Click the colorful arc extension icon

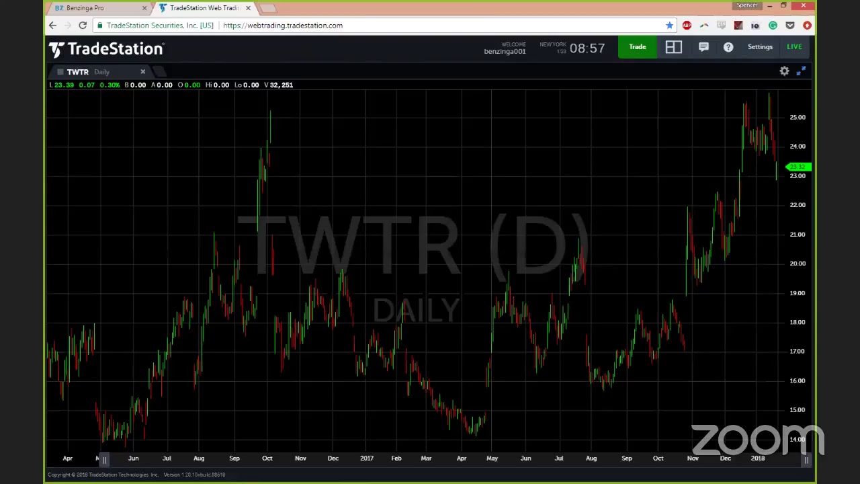tap(704, 26)
